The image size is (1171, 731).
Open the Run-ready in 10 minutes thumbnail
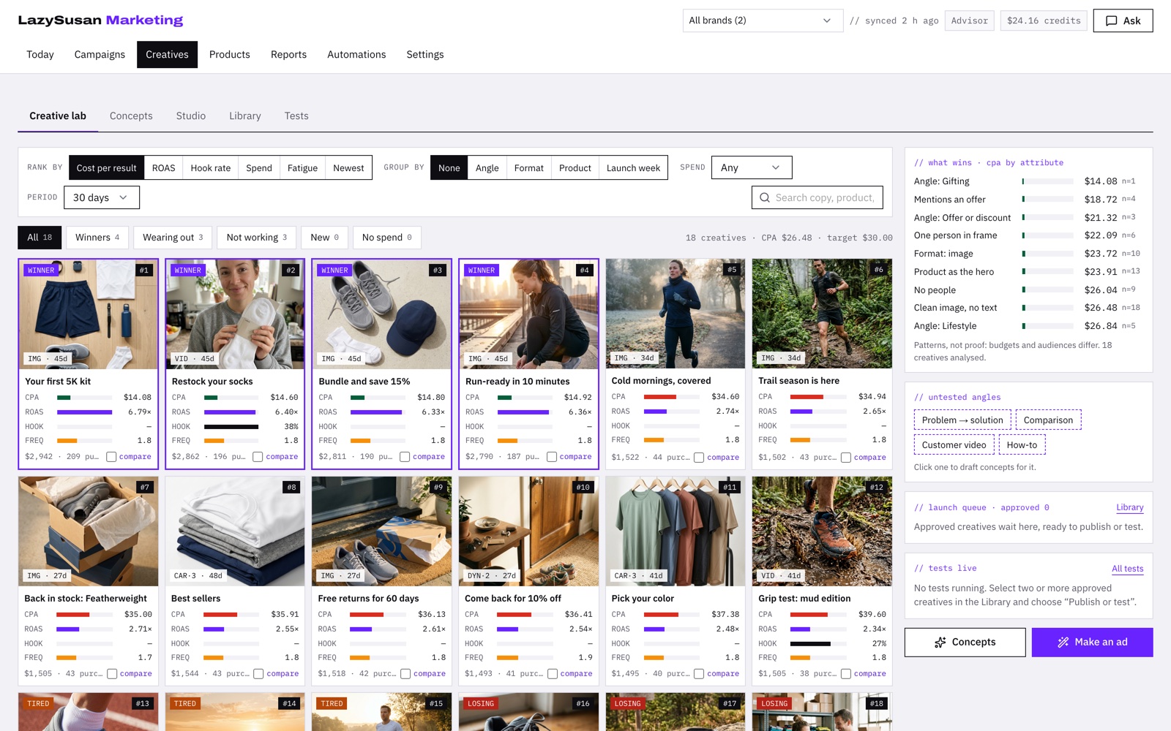(528, 314)
